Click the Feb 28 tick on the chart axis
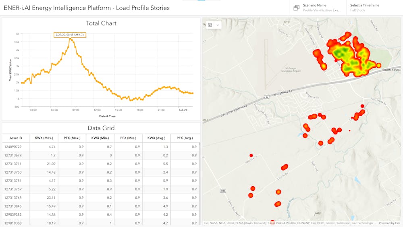This screenshot has width=403, height=227. tap(183, 110)
